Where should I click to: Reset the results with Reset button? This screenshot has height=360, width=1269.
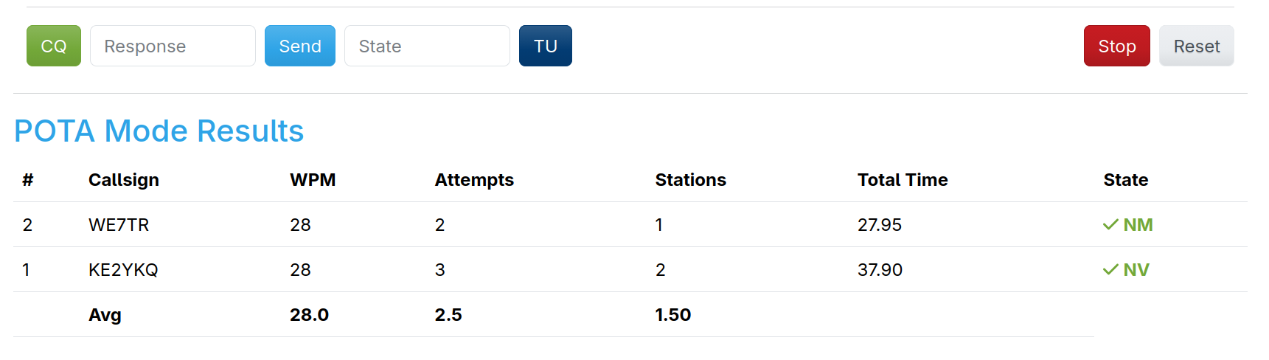(1196, 46)
